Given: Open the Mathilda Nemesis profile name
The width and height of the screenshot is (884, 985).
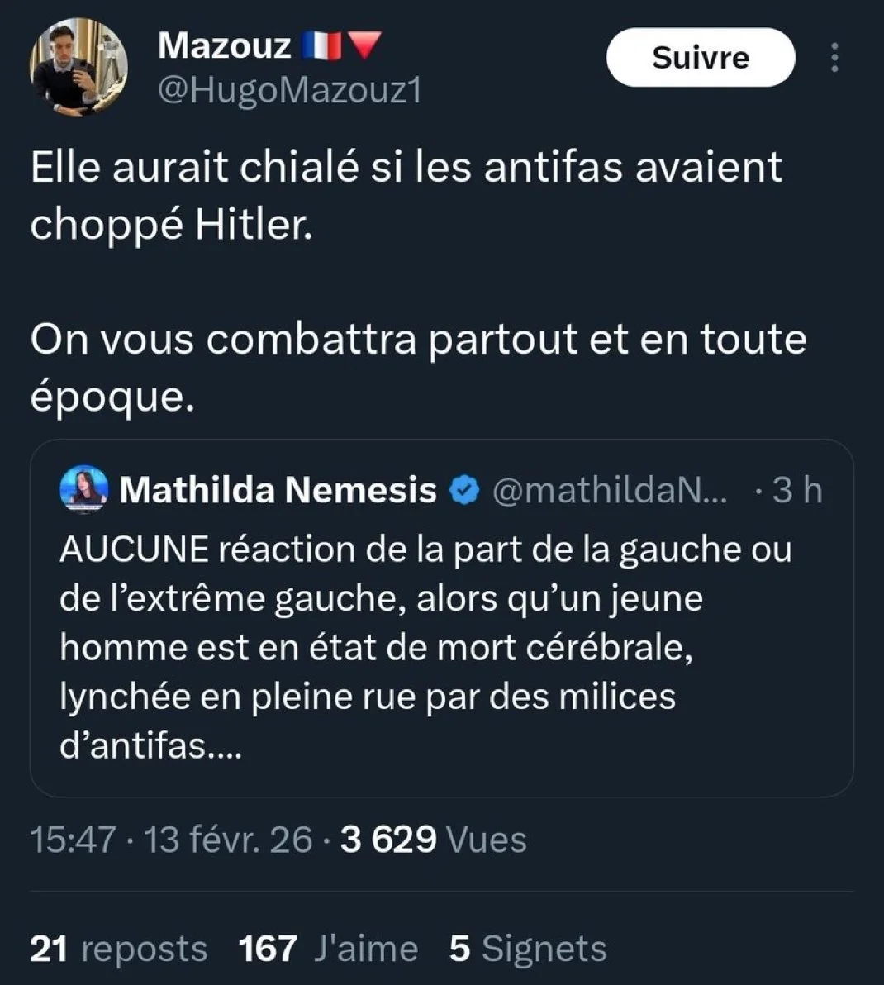Looking at the screenshot, I should tap(278, 490).
